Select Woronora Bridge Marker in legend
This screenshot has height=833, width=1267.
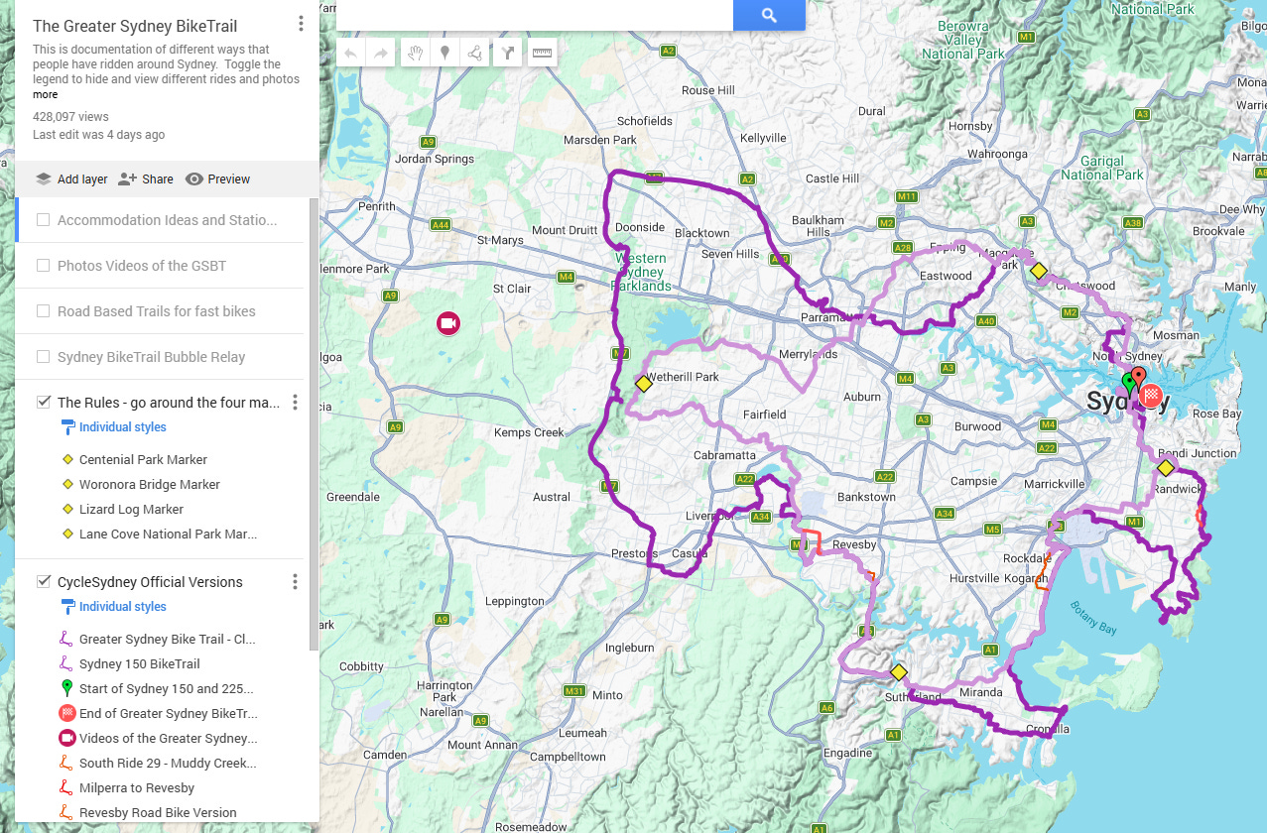point(150,485)
